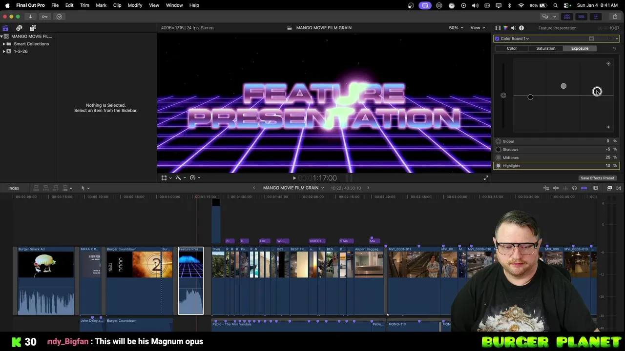
Task: Open the viewer 50% zoom dropdown
Action: pyautogui.click(x=456, y=28)
